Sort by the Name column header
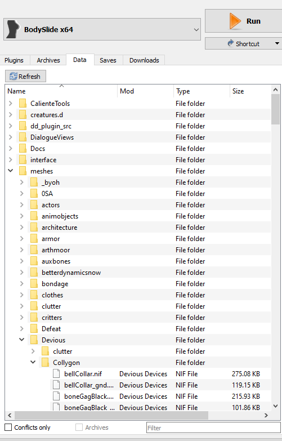 61,91
